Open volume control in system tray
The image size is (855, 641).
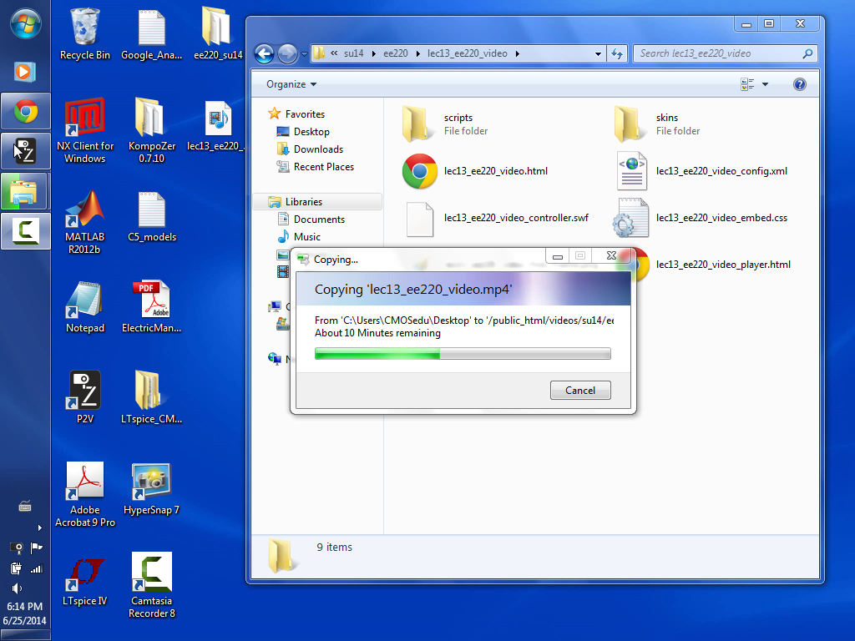pyautogui.click(x=17, y=588)
